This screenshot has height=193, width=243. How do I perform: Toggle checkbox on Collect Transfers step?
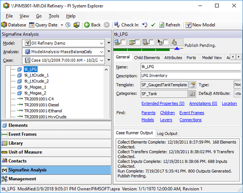point(137,42)
